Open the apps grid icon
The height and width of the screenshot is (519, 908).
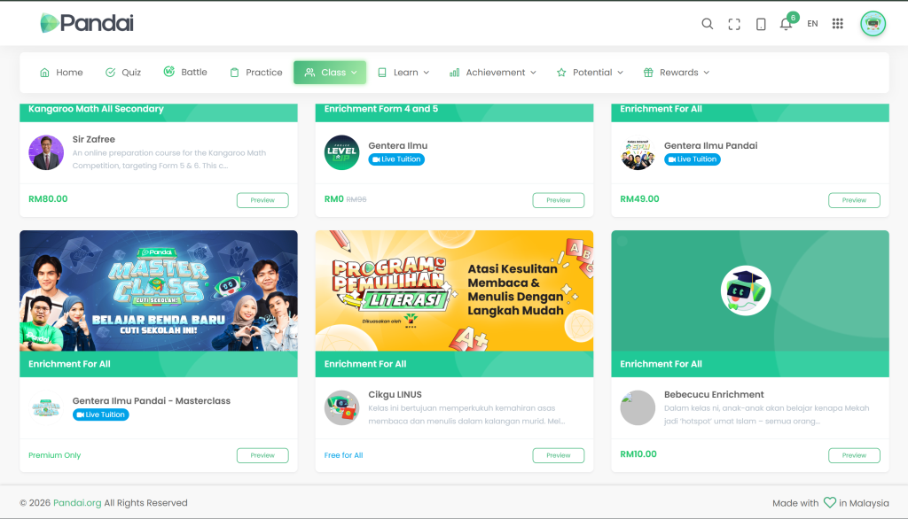(837, 24)
